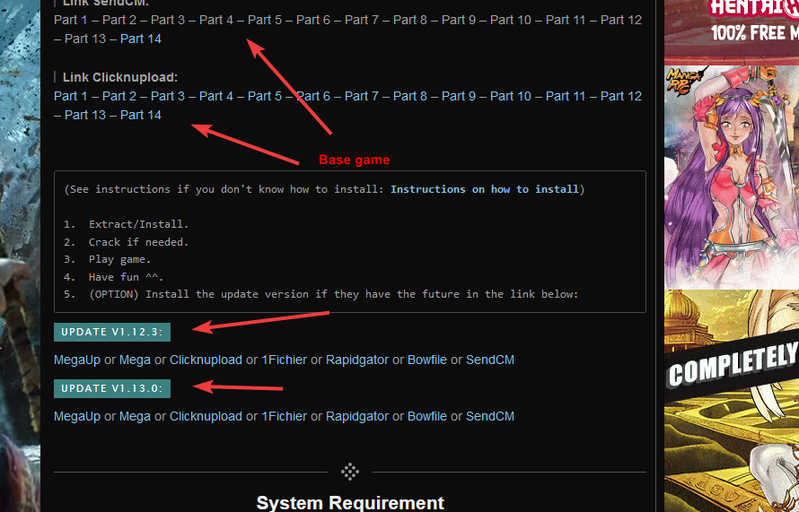Open Part 14 under Link Clicknupload

[x=141, y=115]
